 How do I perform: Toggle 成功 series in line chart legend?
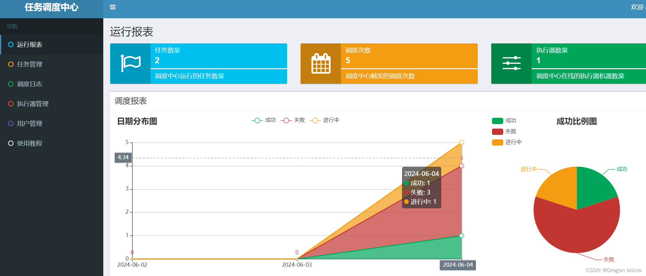tap(264, 120)
